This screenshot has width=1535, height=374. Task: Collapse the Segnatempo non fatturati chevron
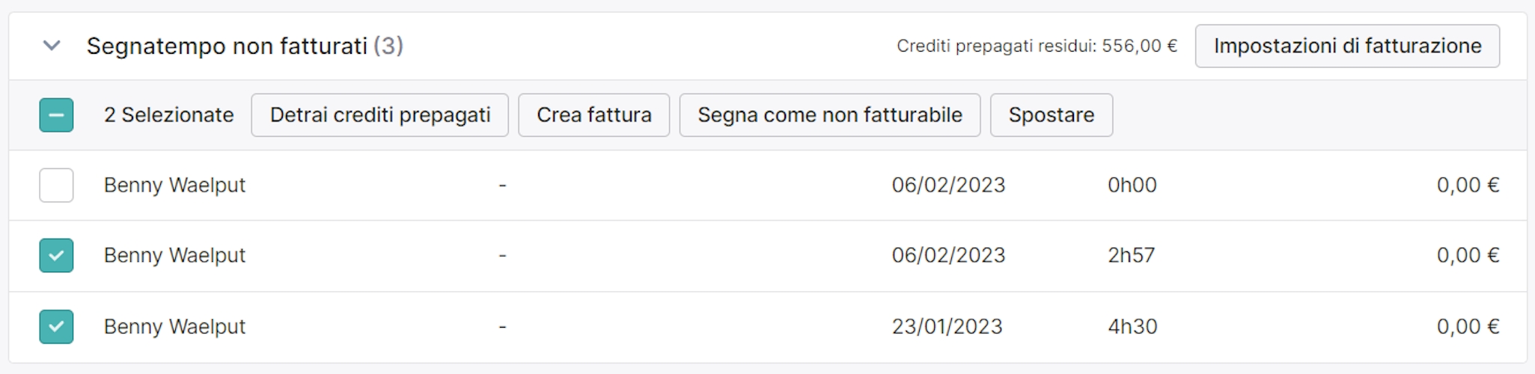pyautogui.click(x=52, y=46)
